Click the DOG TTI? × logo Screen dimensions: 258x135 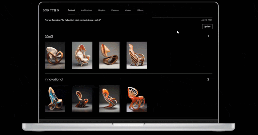51,10
